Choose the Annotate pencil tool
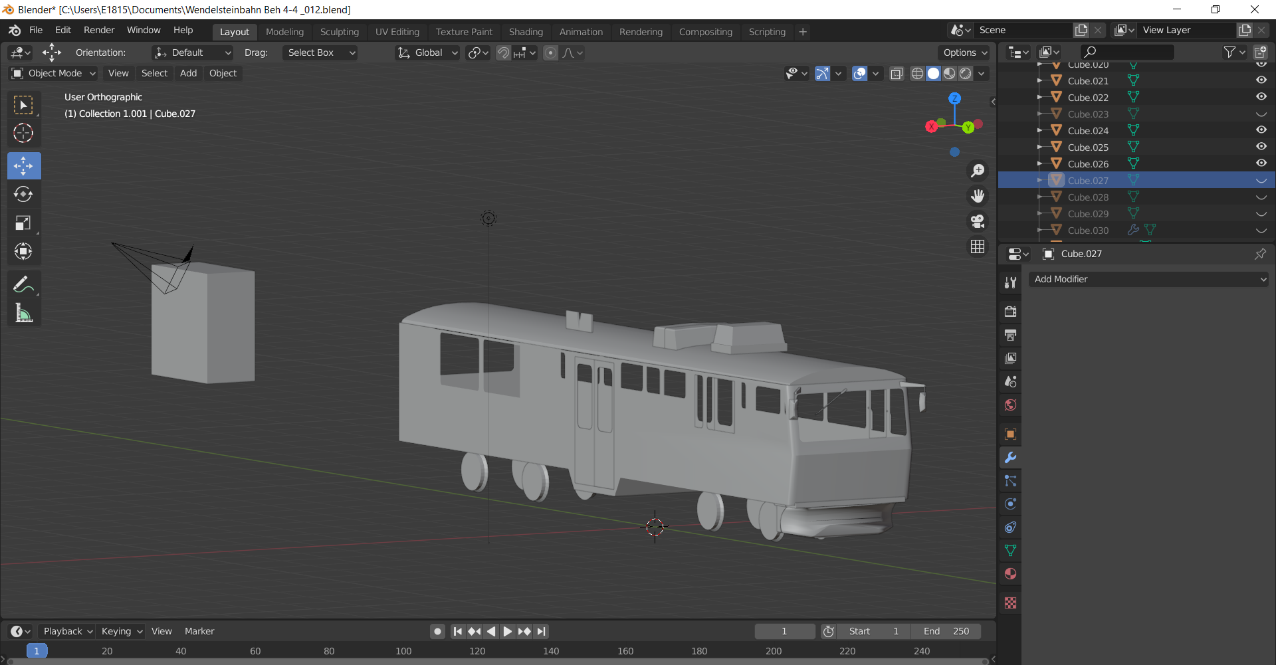The height and width of the screenshot is (665, 1276). click(23, 284)
